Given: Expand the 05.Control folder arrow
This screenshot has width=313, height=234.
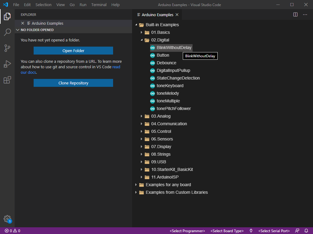Looking at the screenshot, I should [x=141, y=131].
